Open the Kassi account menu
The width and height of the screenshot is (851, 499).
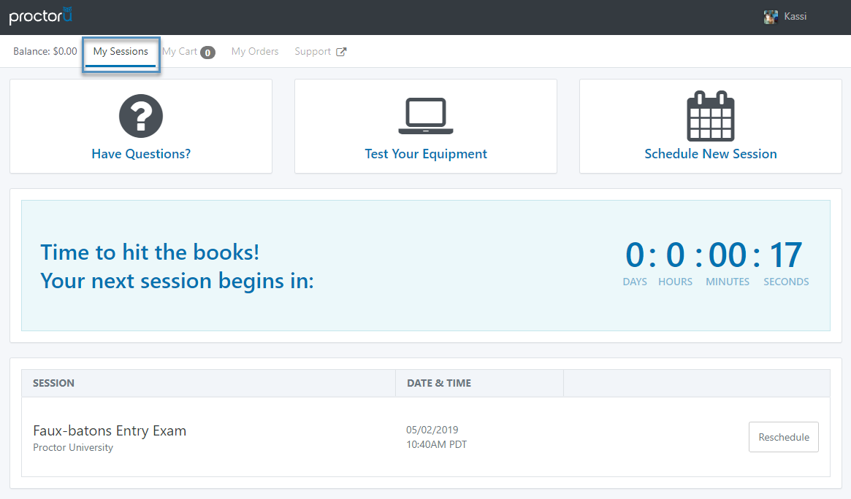[795, 16]
